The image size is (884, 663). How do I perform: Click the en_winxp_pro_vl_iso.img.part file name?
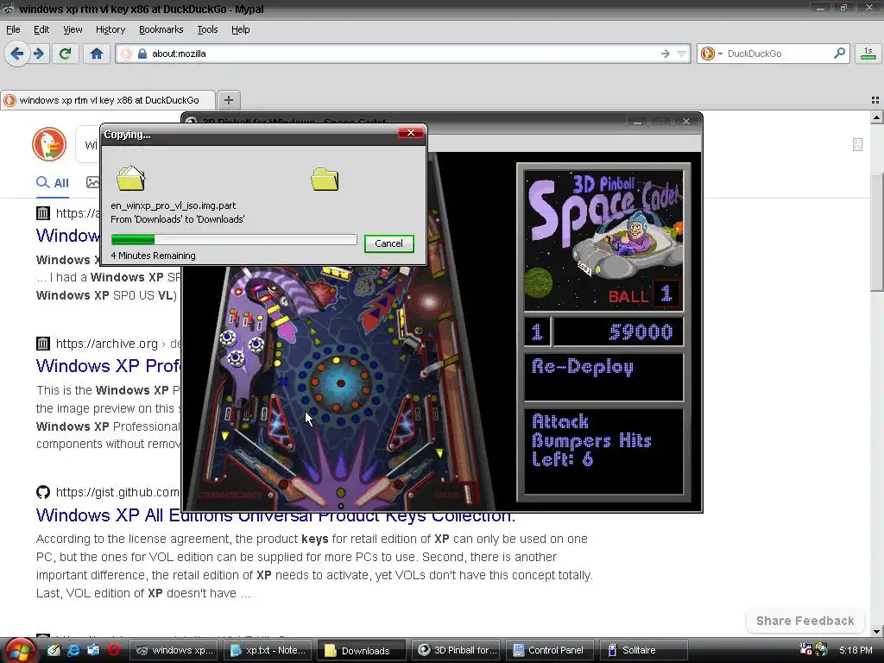173,205
